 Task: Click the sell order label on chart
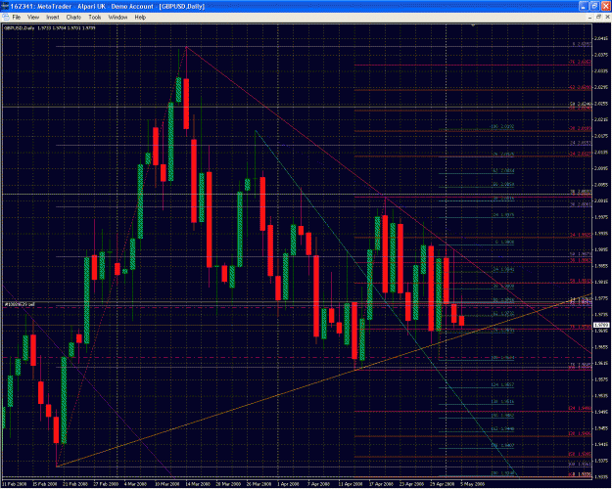(20, 304)
